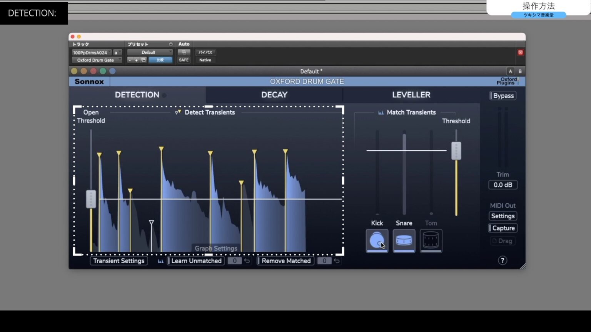Click the Learn Unmatched button
Image resolution: width=591 pixels, height=332 pixels.
[x=196, y=261]
